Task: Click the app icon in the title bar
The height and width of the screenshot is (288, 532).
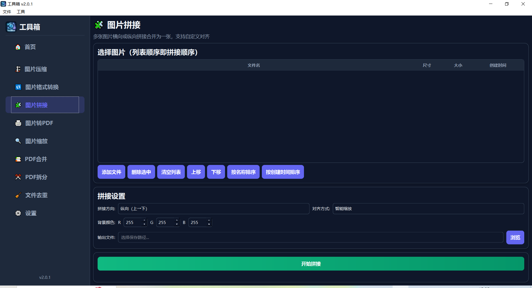Action: (x=3, y=4)
